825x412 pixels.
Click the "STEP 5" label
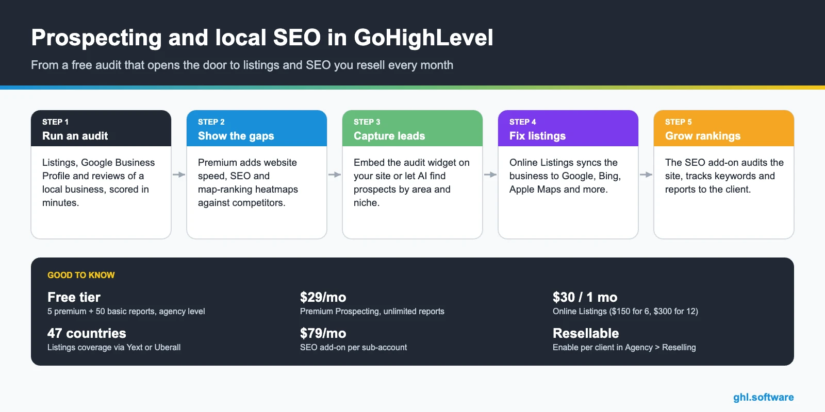[678, 122]
